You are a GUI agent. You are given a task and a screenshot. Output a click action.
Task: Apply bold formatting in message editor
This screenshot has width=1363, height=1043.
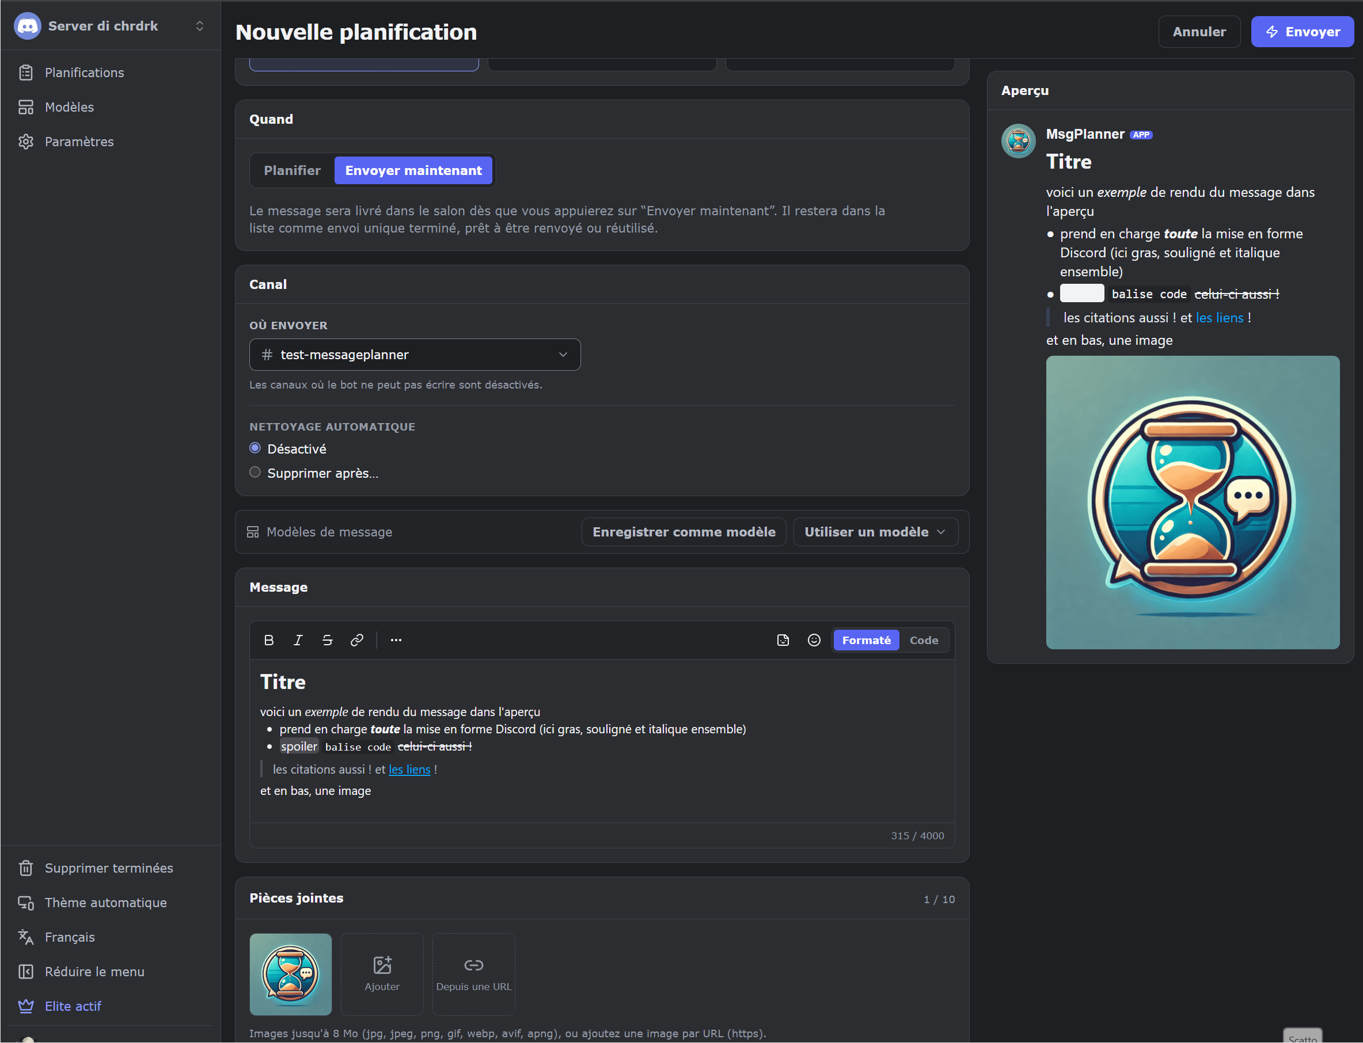(269, 640)
